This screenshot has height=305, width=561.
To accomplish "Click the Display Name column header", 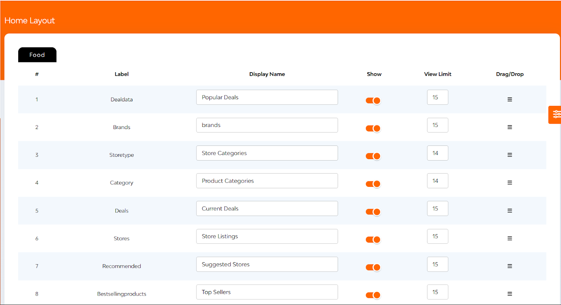I will click(x=267, y=74).
